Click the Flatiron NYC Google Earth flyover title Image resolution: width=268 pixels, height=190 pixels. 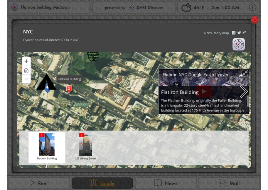tap(195, 75)
